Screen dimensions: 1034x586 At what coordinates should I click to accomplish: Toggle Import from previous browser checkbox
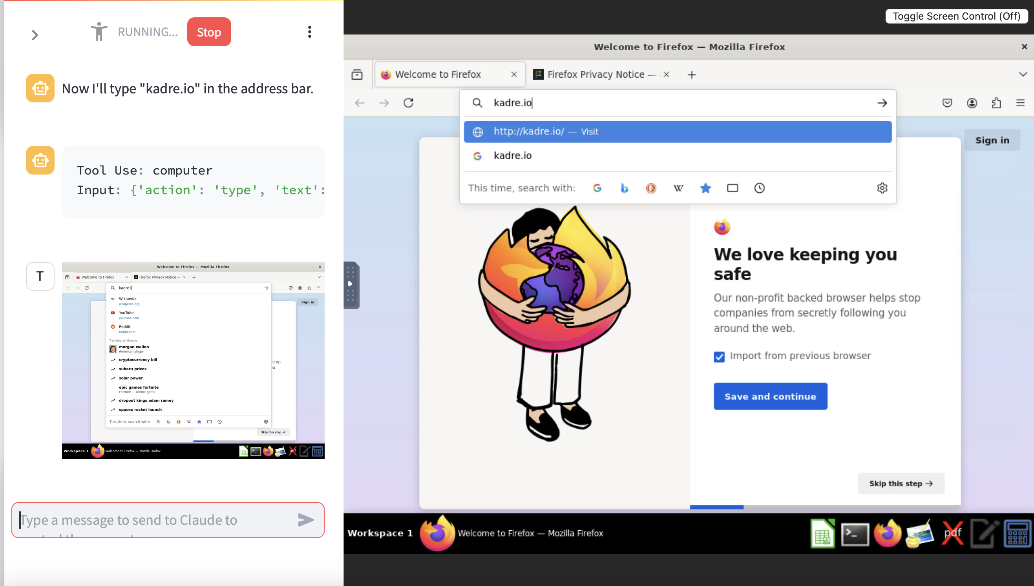pyautogui.click(x=719, y=357)
